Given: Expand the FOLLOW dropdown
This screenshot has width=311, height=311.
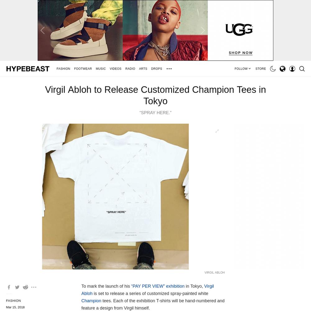Looking at the screenshot, I should pos(243,69).
